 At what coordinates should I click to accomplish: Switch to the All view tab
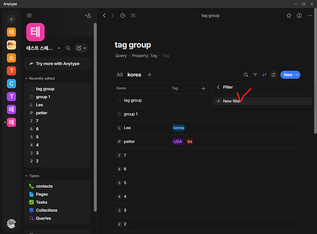tap(120, 75)
